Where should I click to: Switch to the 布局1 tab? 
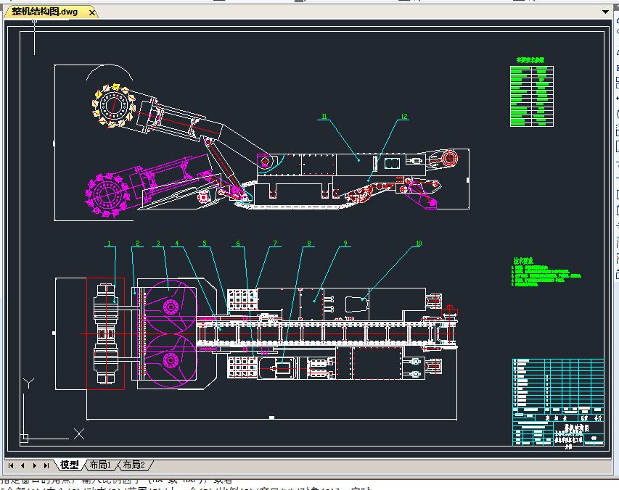(100, 465)
